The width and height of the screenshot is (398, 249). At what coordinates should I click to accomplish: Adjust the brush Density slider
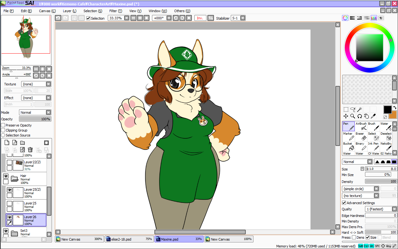coord(381,181)
